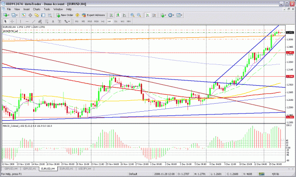Screen dimensions: 296x177
Task: Open the Market Watch window icon
Action: 24,15
